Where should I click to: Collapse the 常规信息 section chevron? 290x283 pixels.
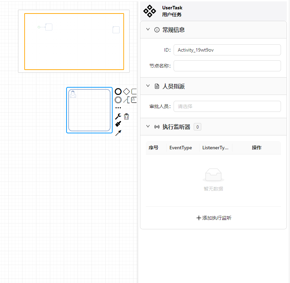(148, 29)
